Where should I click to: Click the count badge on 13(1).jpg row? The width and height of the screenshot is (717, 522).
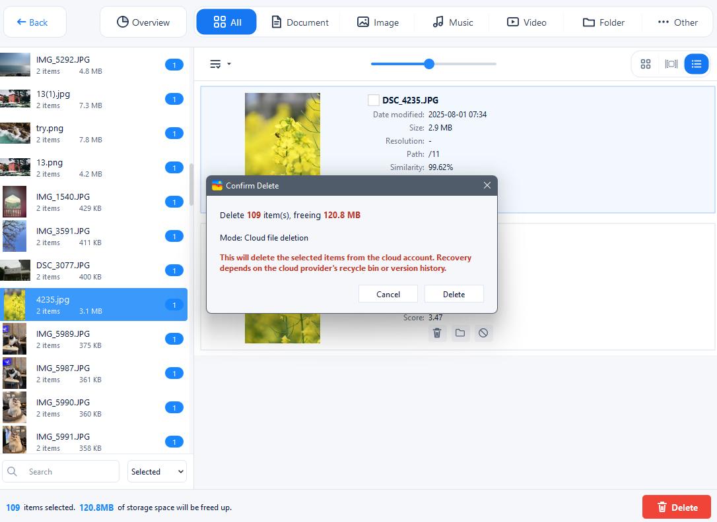point(174,99)
